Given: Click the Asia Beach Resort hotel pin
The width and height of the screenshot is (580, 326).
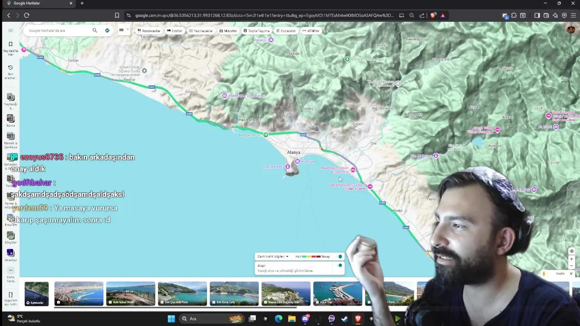Looking at the screenshot, I should click(x=353, y=170).
